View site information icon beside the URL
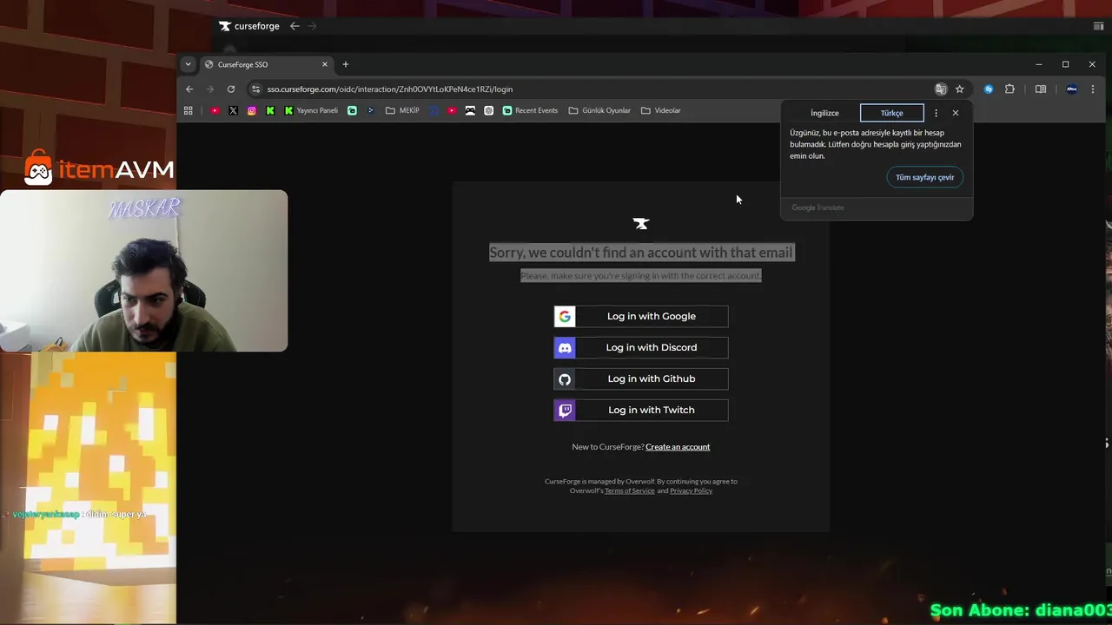This screenshot has height=625, width=1112. (x=255, y=89)
